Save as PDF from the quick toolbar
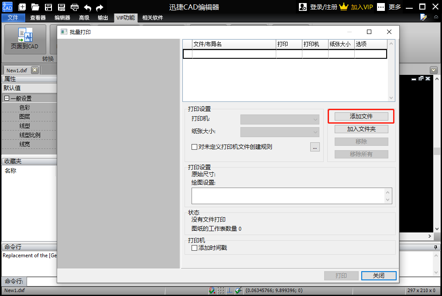The width and height of the screenshot is (442, 296). [62, 7]
